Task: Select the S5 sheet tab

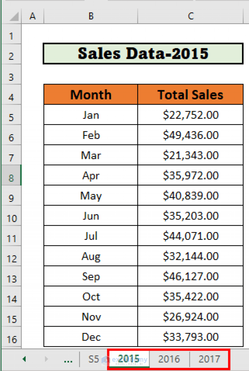Action: (x=94, y=359)
